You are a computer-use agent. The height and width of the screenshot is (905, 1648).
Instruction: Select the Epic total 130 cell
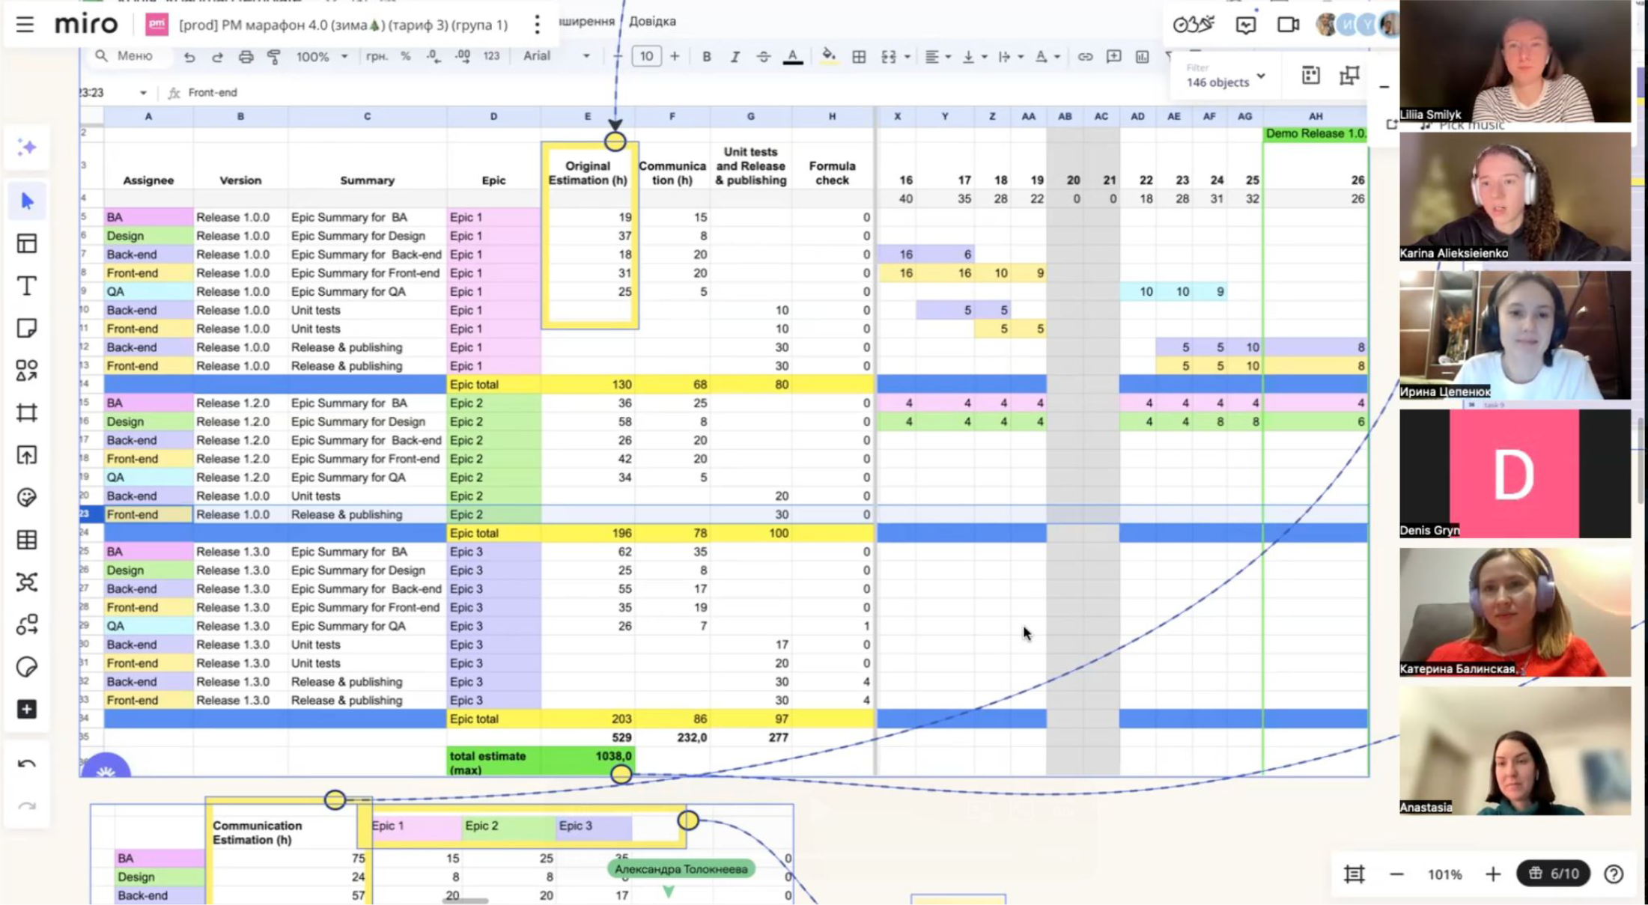tap(588, 384)
